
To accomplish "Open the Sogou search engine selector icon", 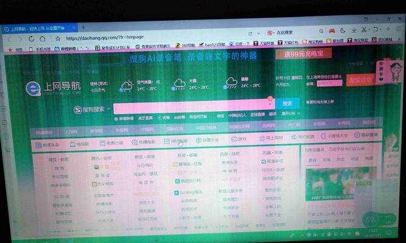I will coord(270,33).
